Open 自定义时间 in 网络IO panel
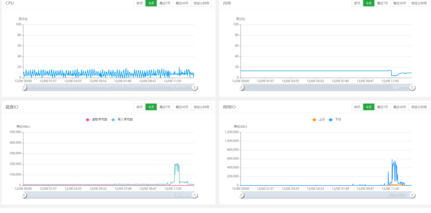The height and width of the screenshot is (213, 431). click(419, 107)
